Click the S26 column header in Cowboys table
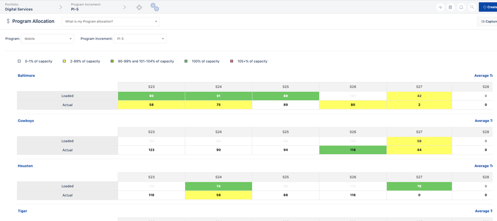Image resolution: width=497 pixels, height=221 pixels. pyautogui.click(x=353, y=132)
